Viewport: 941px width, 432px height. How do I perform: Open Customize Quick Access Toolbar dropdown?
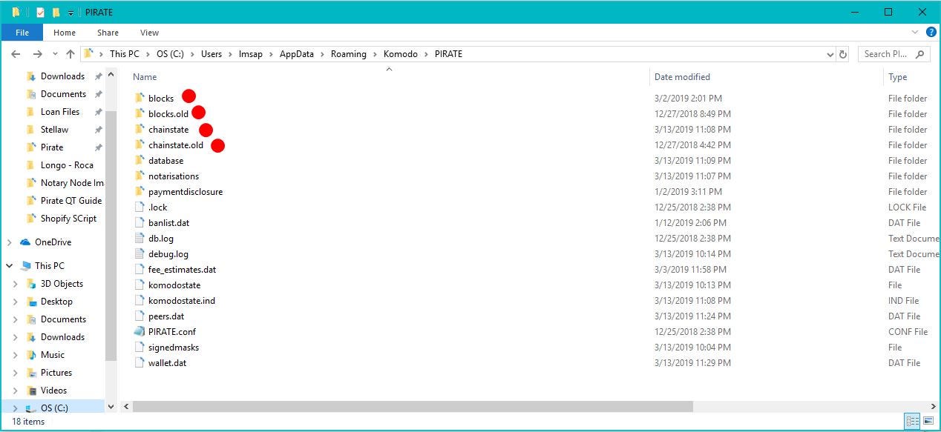pos(71,13)
